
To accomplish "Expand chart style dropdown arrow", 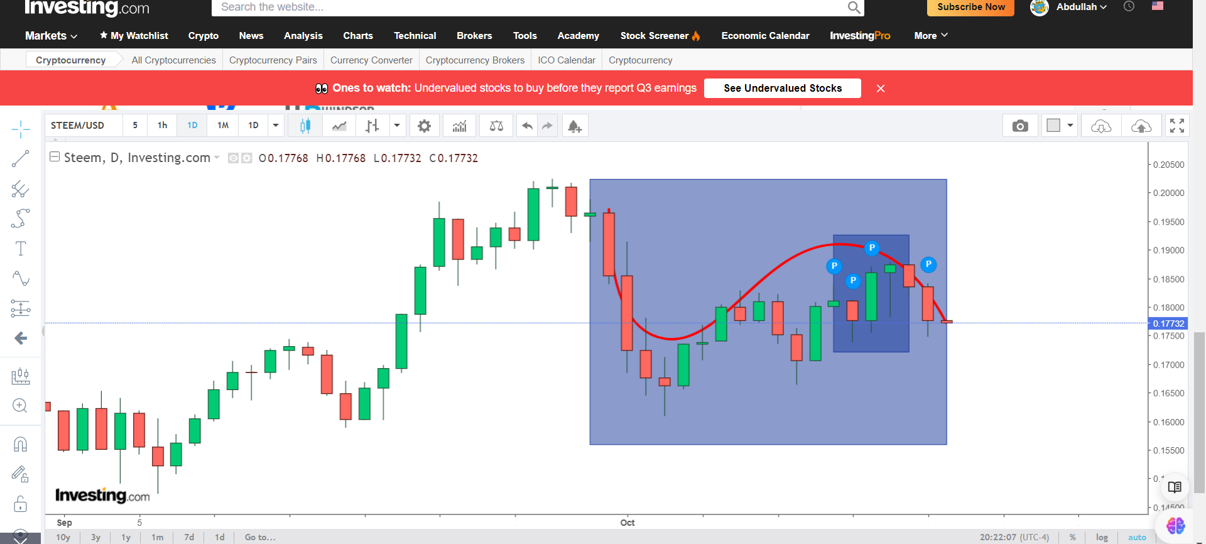I will coord(397,126).
